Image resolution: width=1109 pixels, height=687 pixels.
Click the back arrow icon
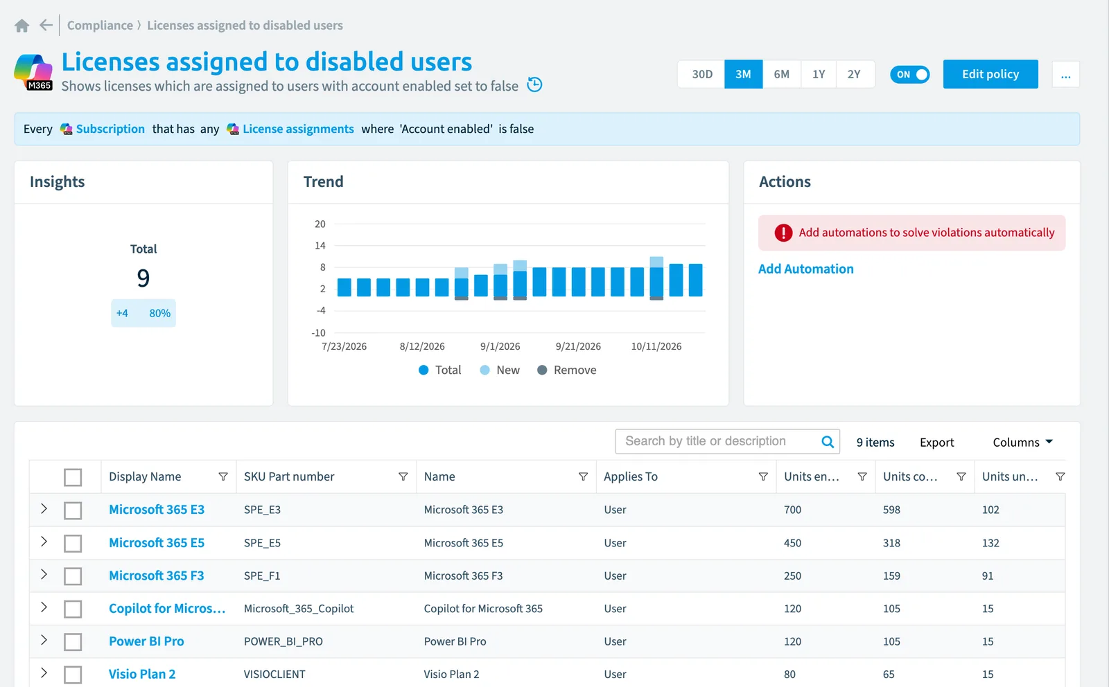coord(46,26)
